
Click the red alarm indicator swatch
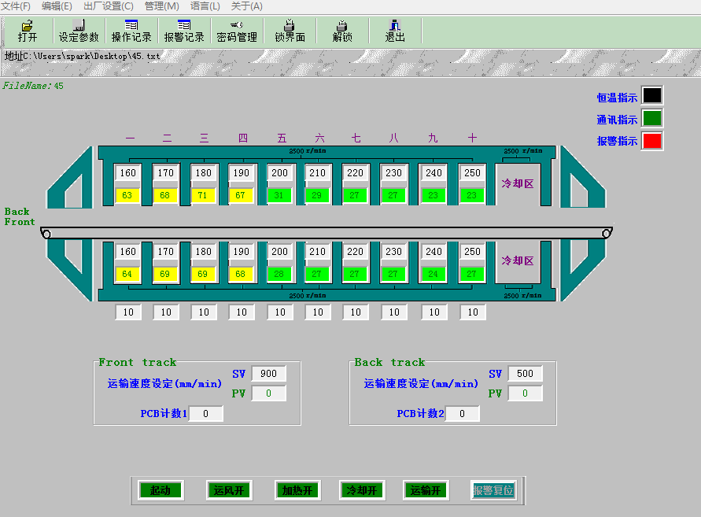[652, 141]
